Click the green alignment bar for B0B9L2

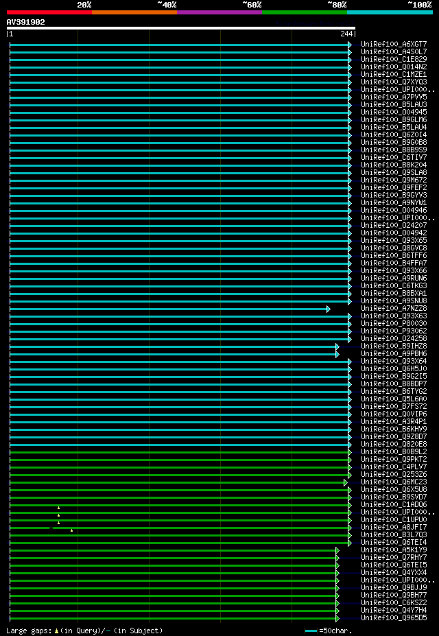[x=179, y=452]
